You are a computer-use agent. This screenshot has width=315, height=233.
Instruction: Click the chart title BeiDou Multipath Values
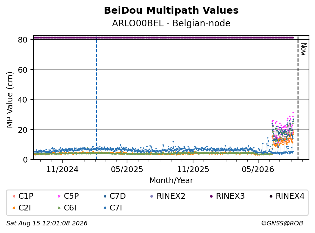click(171, 10)
